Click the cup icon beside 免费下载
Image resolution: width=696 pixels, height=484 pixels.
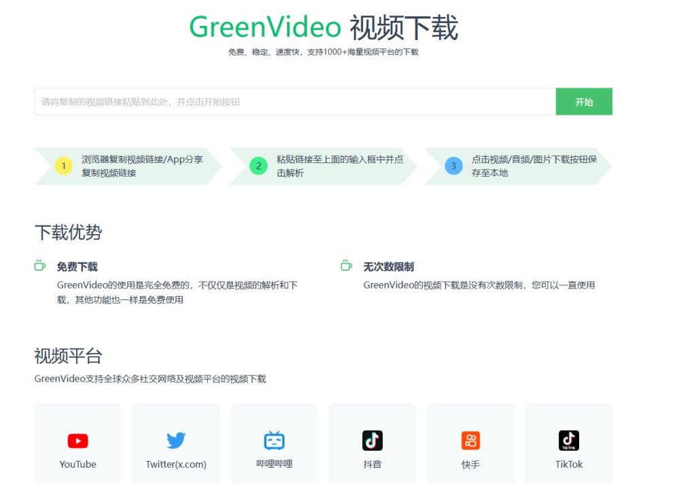click(x=40, y=265)
